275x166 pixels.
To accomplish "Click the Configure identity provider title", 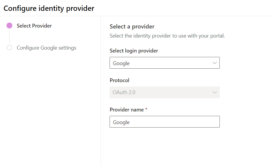I will [x=49, y=8].
